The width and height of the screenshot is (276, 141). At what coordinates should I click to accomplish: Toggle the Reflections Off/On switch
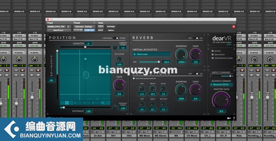[x=196, y=74]
